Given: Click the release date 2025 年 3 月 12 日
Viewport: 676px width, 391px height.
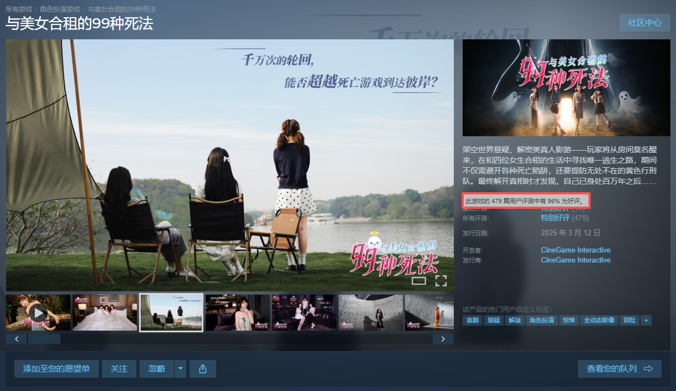Looking at the screenshot, I should 571,233.
